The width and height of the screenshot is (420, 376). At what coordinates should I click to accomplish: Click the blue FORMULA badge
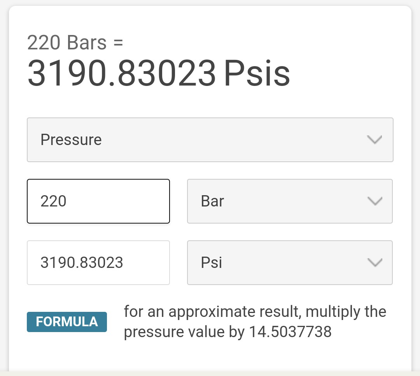67,322
